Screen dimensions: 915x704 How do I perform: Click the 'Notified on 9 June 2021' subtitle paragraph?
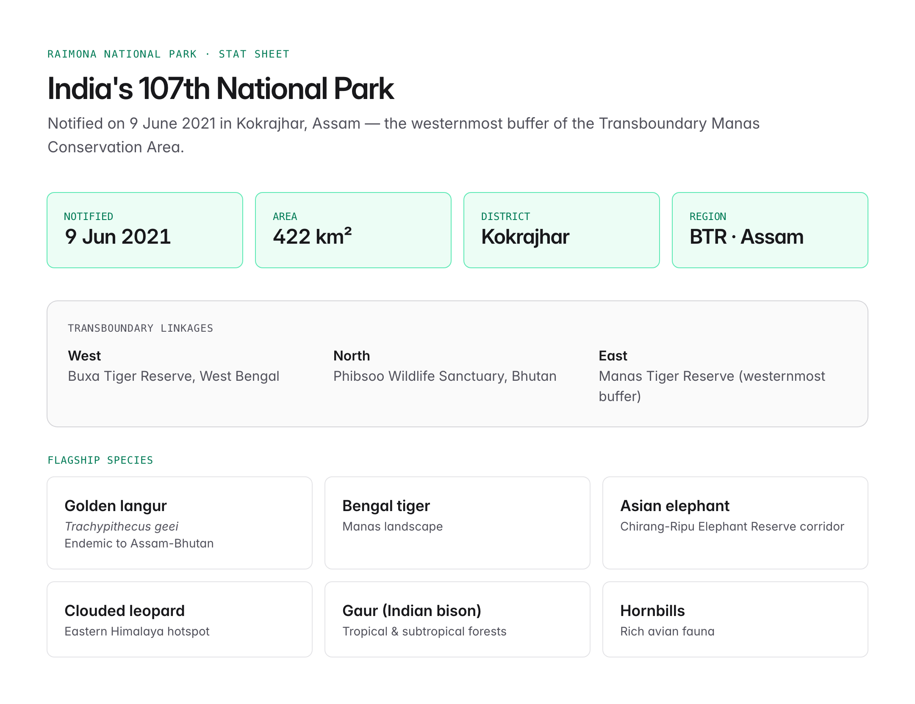click(403, 135)
